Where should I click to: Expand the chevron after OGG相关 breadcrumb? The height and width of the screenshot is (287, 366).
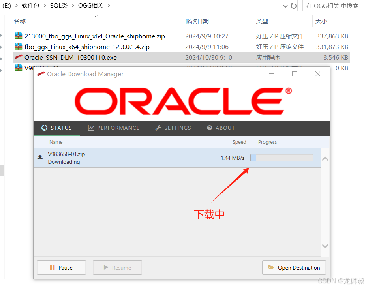coord(109,6)
